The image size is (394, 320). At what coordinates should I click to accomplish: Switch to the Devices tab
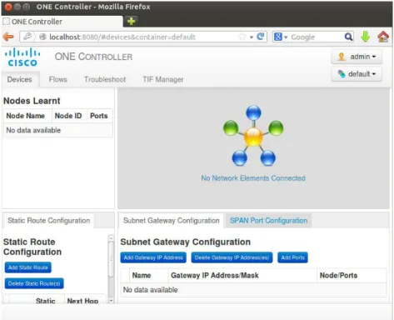point(20,79)
